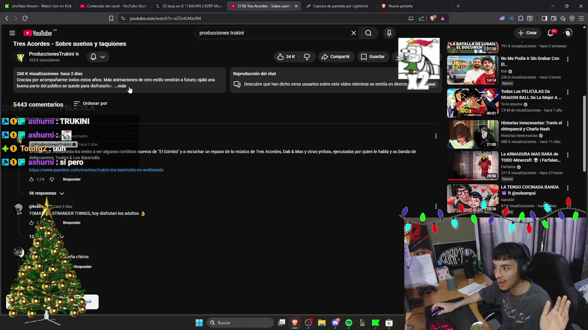Viewport: 588px width, 330px height.
Task: Play the Dragon Ball peliculas thumbnail
Action: (x=473, y=103)
